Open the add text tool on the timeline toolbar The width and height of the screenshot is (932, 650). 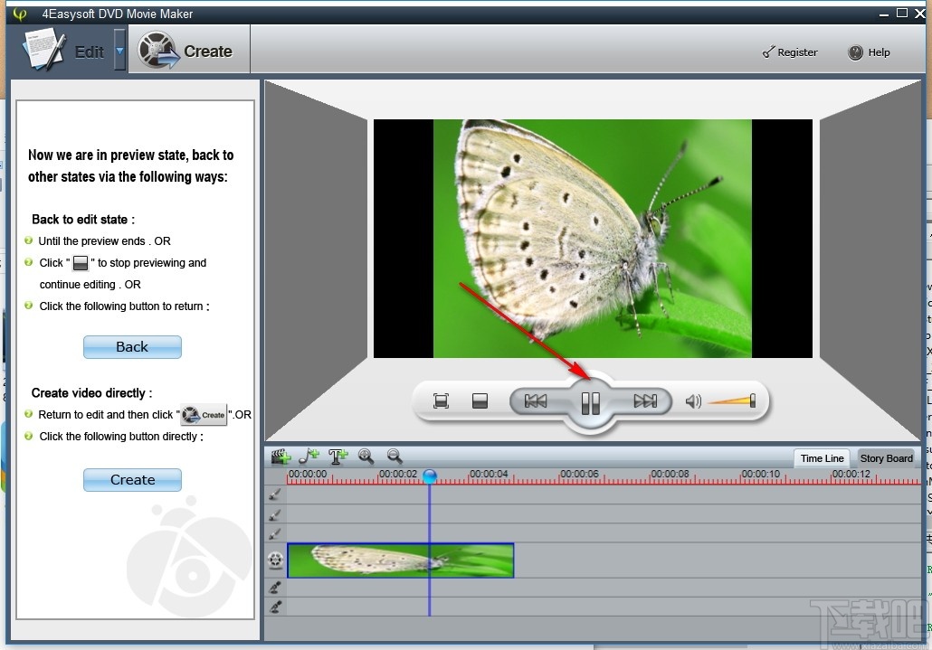coord(337,457)
